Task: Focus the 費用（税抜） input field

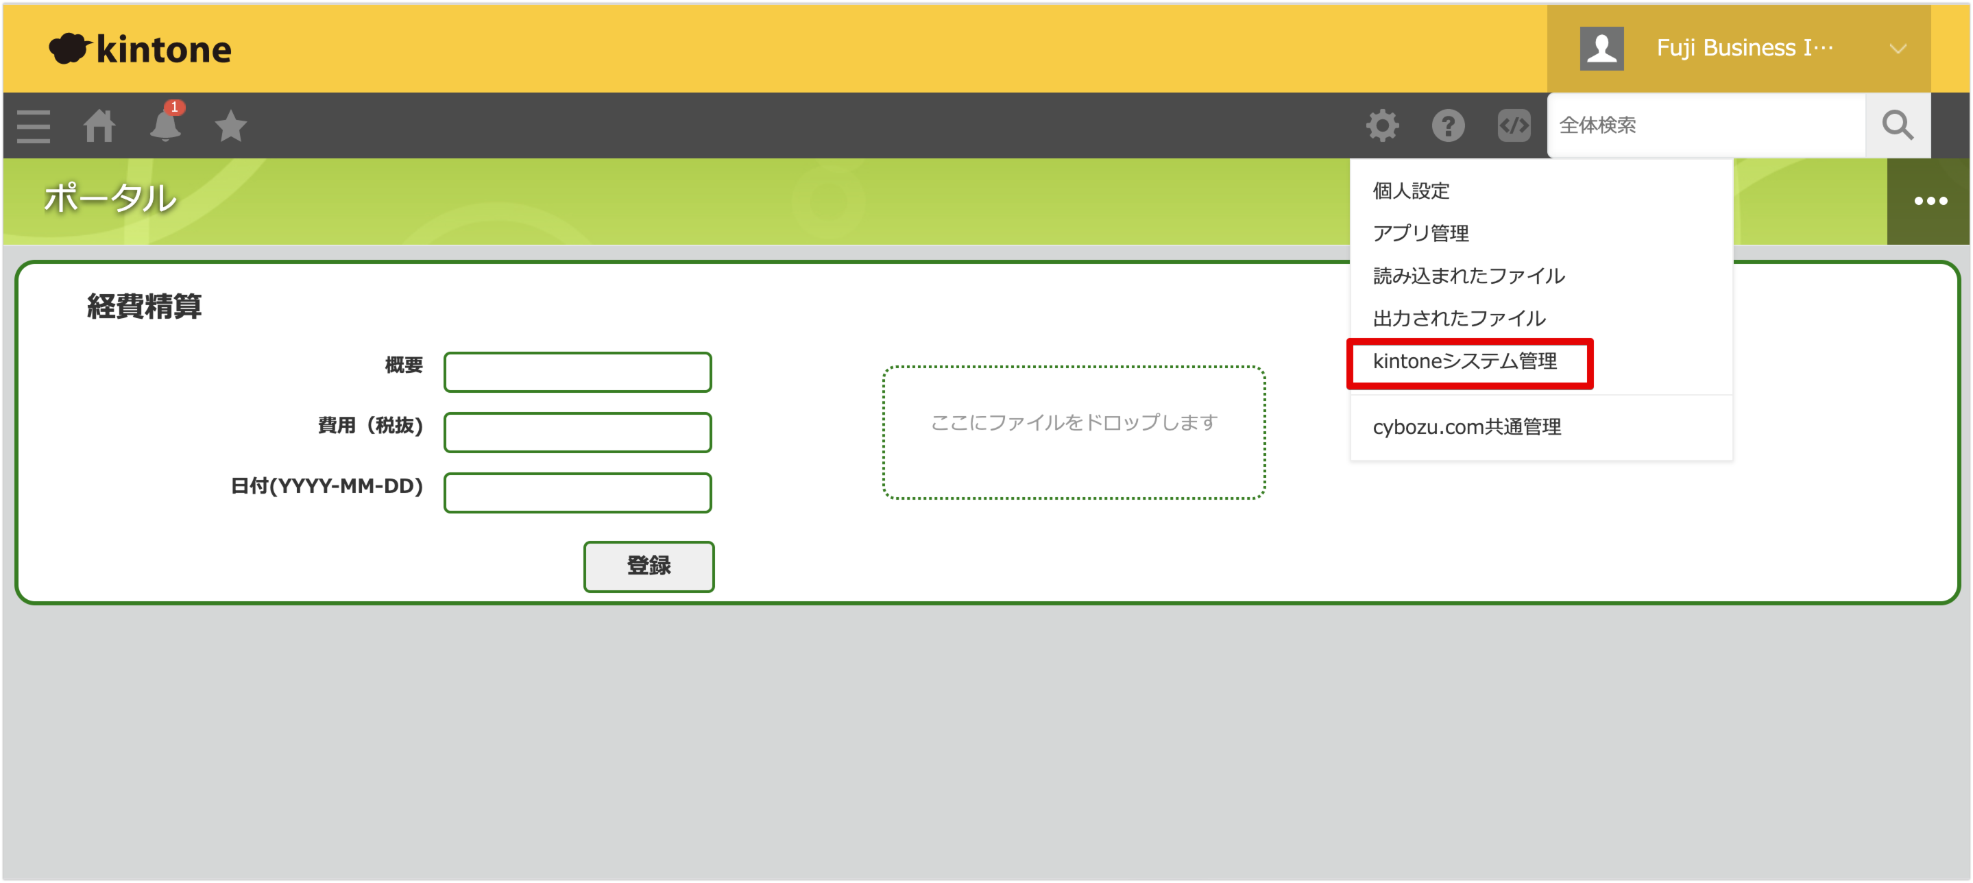Action: tap(577, 433)
